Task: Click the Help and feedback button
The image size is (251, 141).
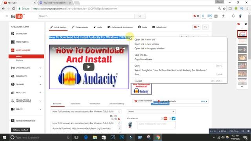Action: [20, 130]
